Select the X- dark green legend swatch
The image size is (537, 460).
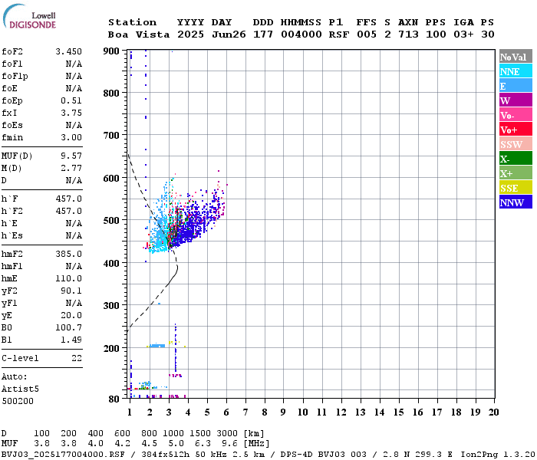(x=516, y=159)
